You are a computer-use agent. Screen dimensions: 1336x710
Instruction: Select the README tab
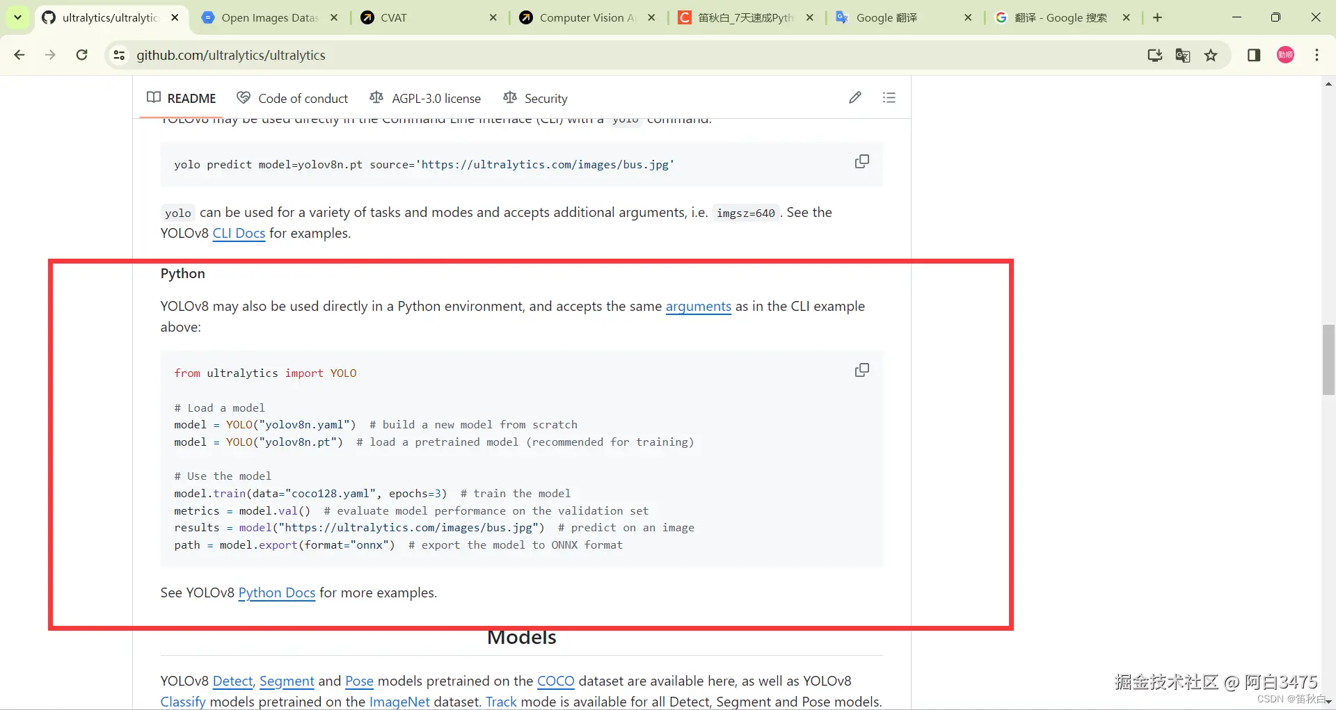point(182,98)
